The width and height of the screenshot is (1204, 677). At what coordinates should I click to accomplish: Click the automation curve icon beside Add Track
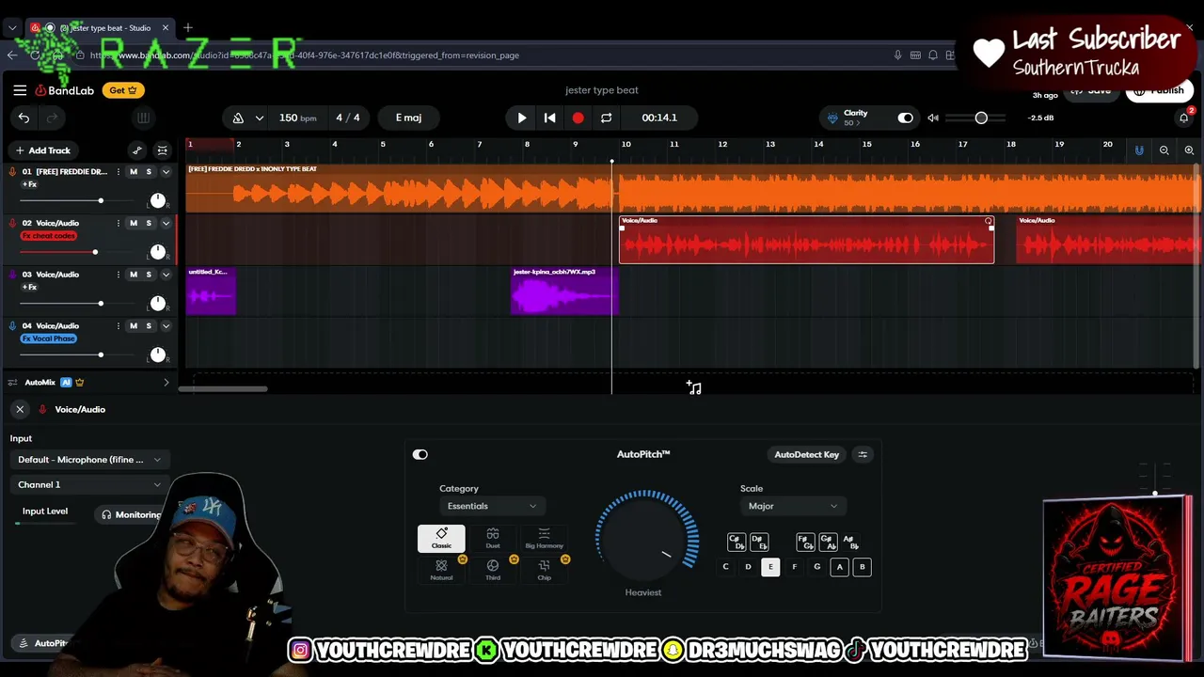point(137,150)
